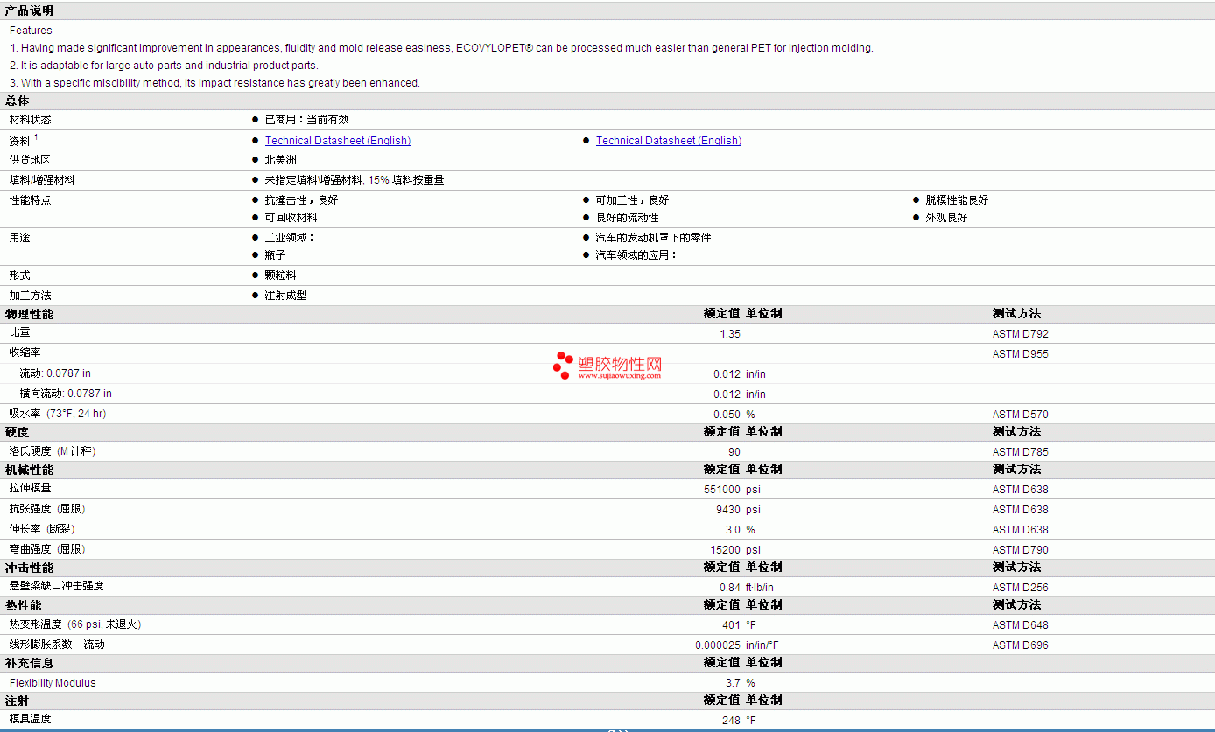Select the 吸水率 (73°F, 24 hr) label
1215x732 pixels.
pos(58,414)
